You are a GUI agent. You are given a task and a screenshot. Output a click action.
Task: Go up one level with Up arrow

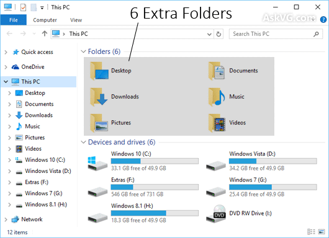coord(45,33)
